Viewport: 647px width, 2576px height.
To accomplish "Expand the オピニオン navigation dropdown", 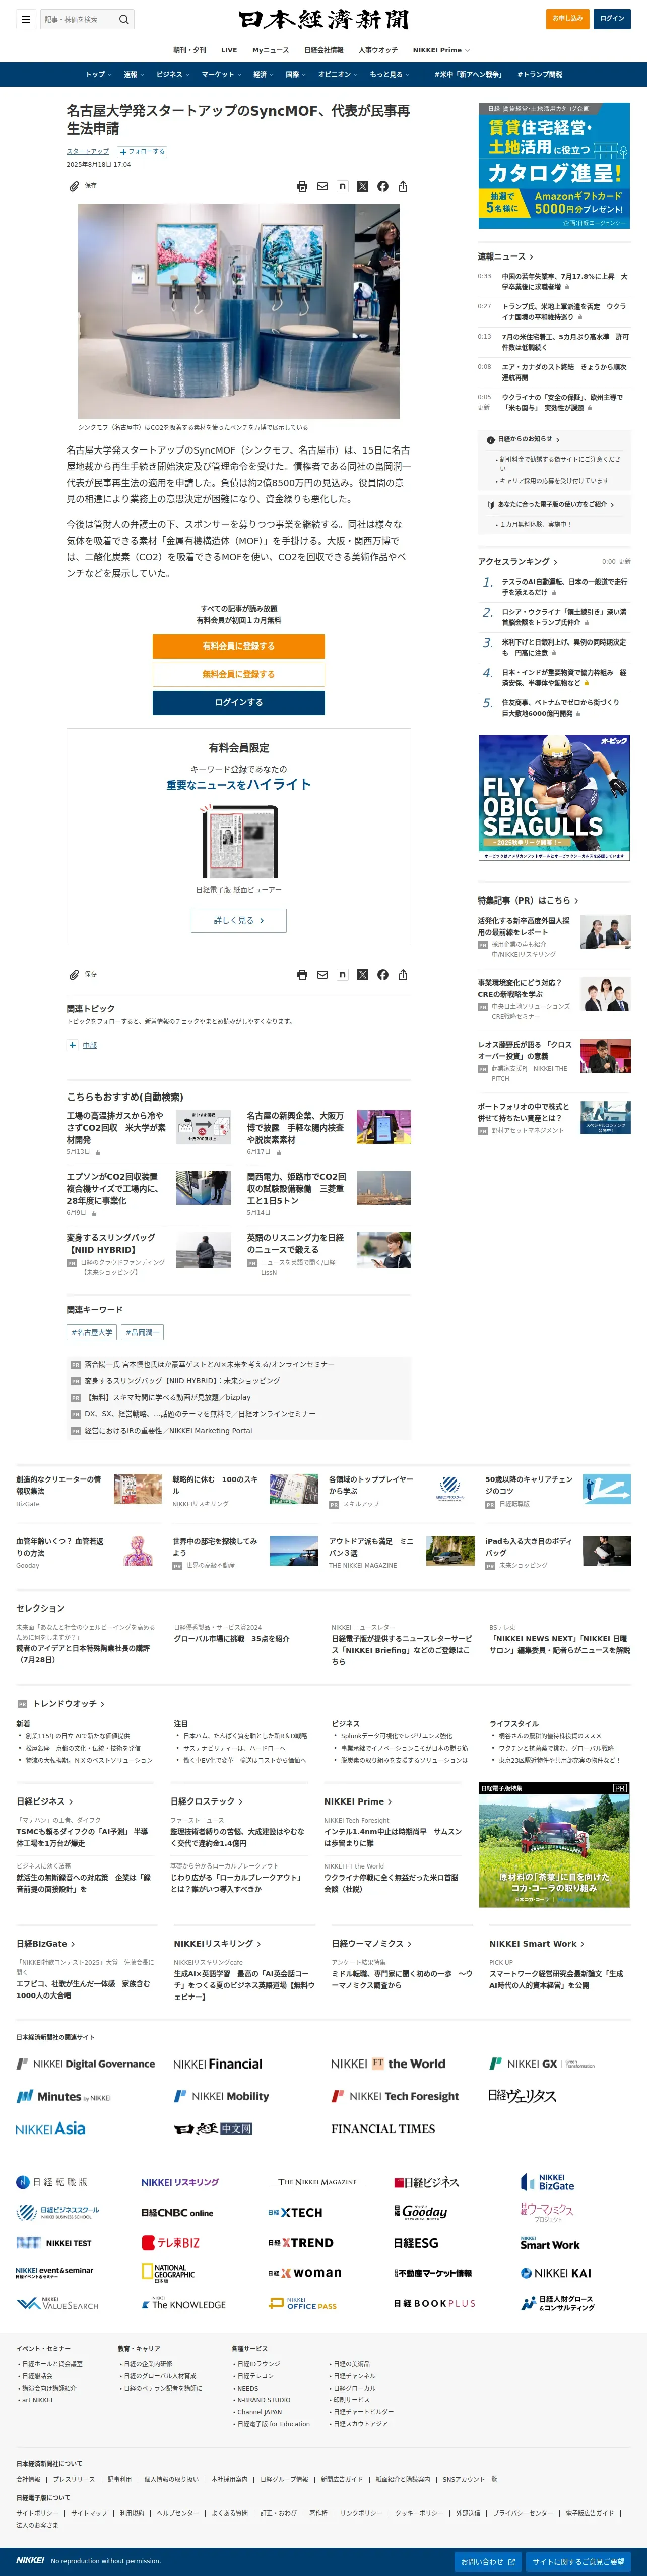I will [338, 75].
